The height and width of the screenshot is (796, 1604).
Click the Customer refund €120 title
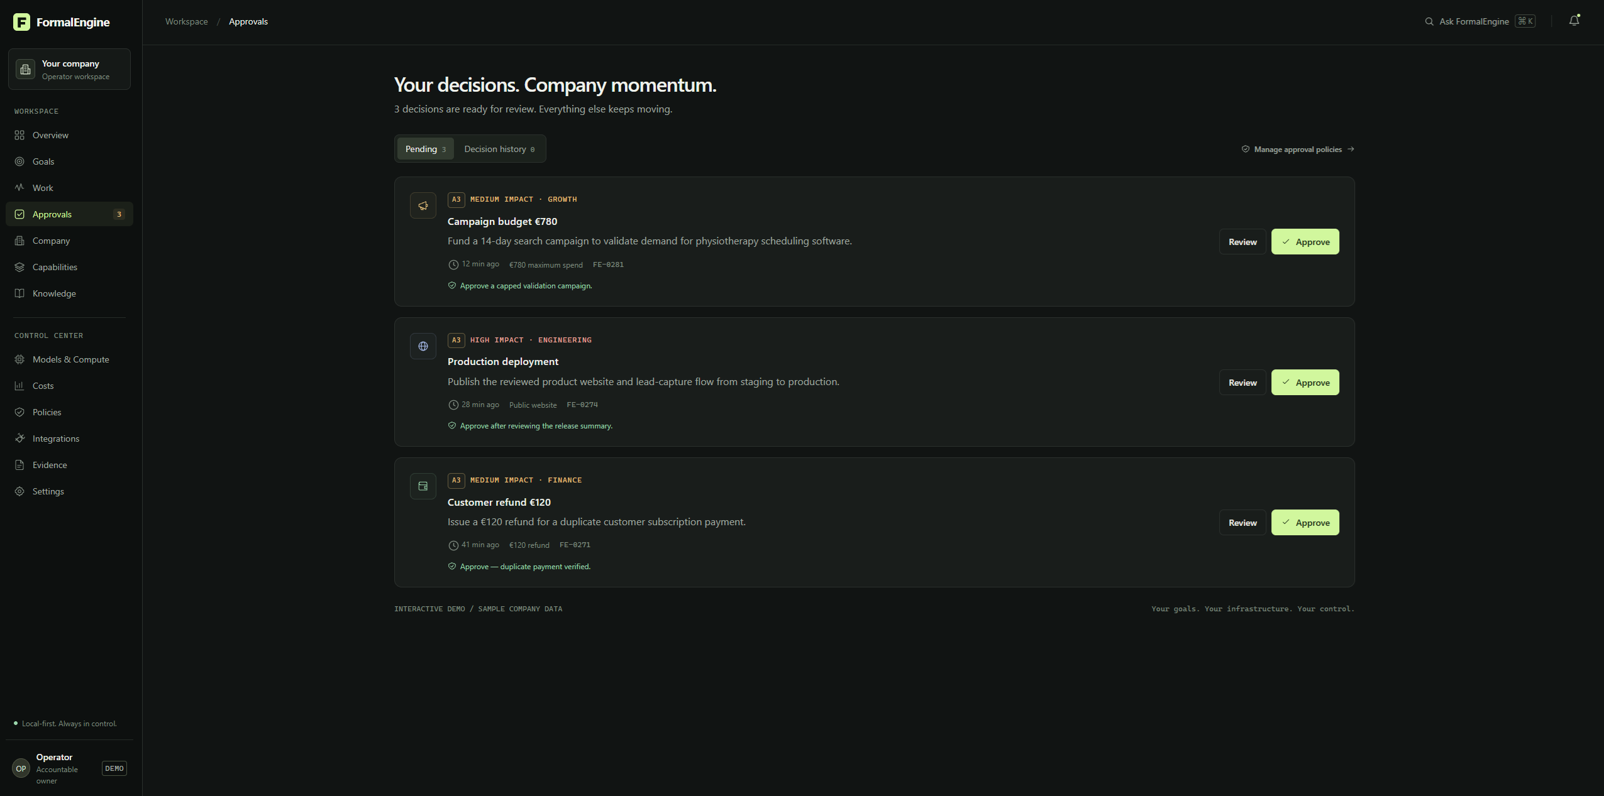click(499, 502)
